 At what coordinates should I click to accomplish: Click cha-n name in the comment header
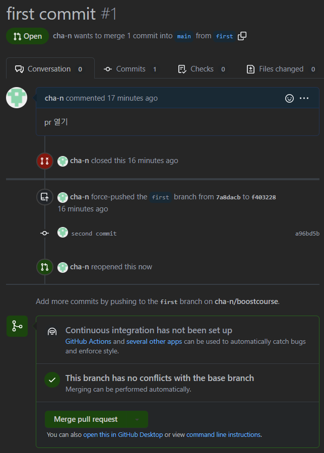pos(54,98)
